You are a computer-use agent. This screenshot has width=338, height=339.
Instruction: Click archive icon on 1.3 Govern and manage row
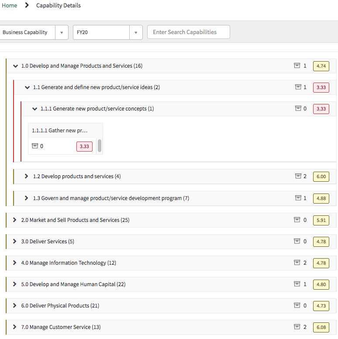click(298, 198)
